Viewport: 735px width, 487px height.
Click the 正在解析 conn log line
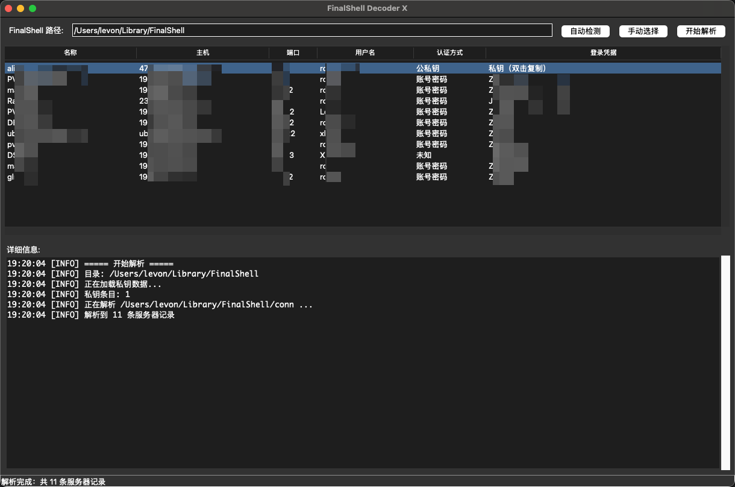tap(160, 304)
